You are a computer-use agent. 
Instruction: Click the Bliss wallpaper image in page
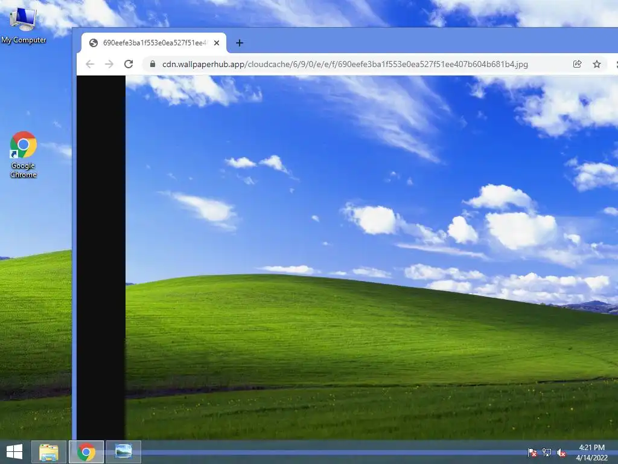[x=372, y=257]
